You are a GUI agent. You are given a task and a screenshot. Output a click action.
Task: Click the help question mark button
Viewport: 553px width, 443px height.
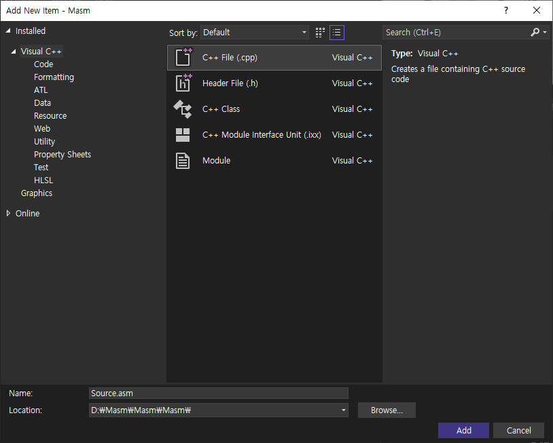(506, 11)
